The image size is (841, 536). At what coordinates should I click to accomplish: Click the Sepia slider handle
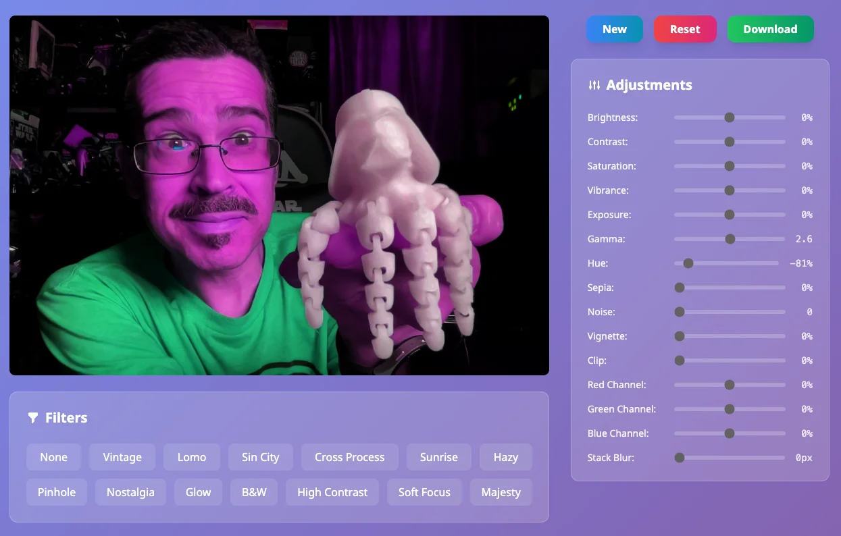(x=680, y=288)
